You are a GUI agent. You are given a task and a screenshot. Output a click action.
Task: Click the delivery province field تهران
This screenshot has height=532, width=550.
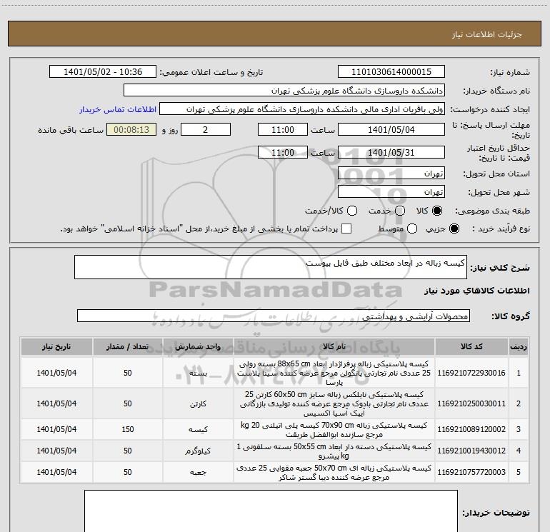(x=391, y=174)
